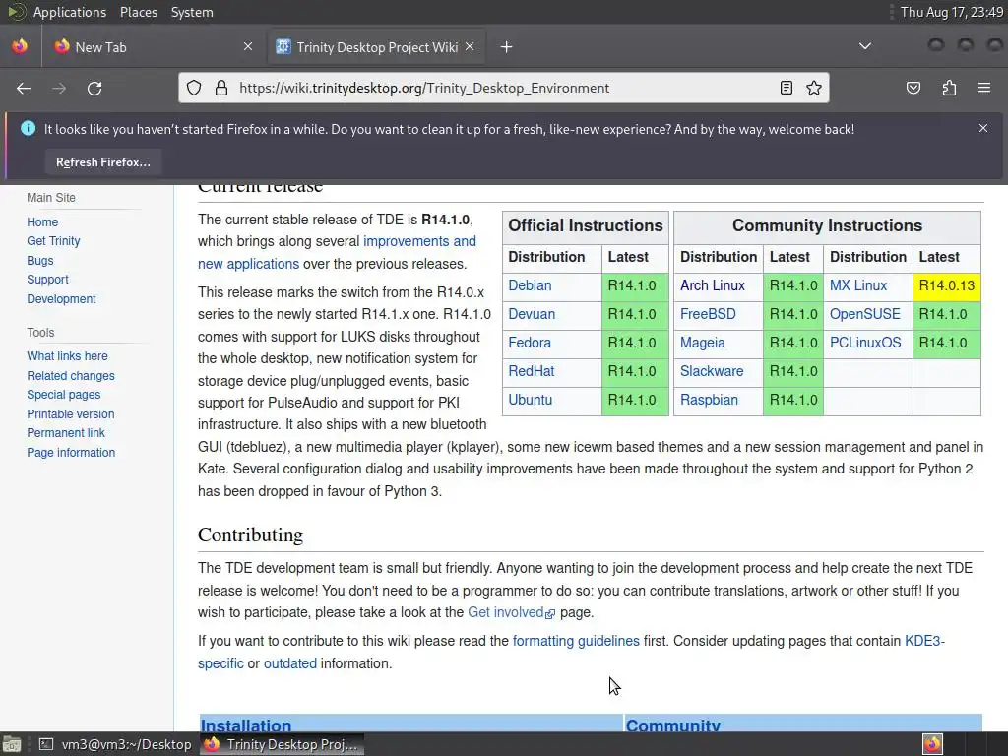Open the Slackware link
1008x756 pixels.
[712, 371]
